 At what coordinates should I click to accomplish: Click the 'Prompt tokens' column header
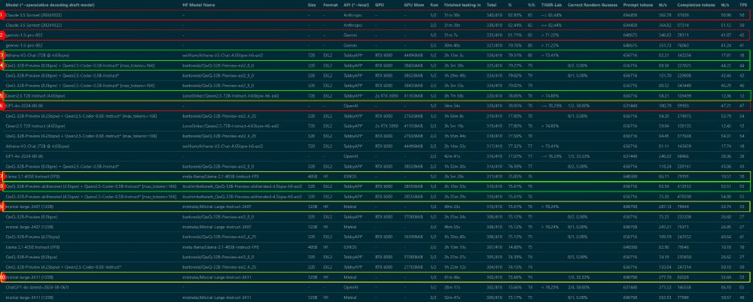tap(638, 5)
